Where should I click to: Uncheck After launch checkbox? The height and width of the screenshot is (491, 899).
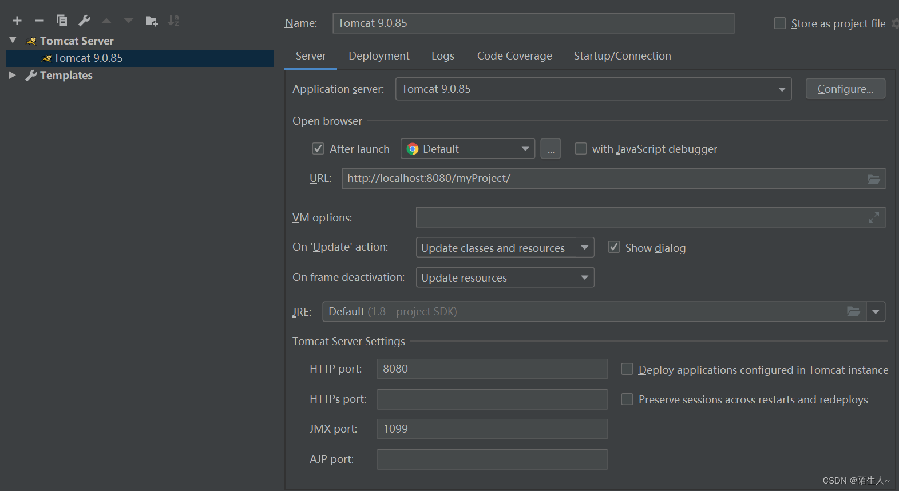[318, 149]
